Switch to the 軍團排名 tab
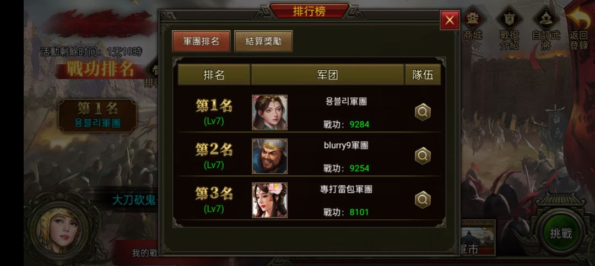Viewport: 595px width, 266px height. [x=201, y=41]
